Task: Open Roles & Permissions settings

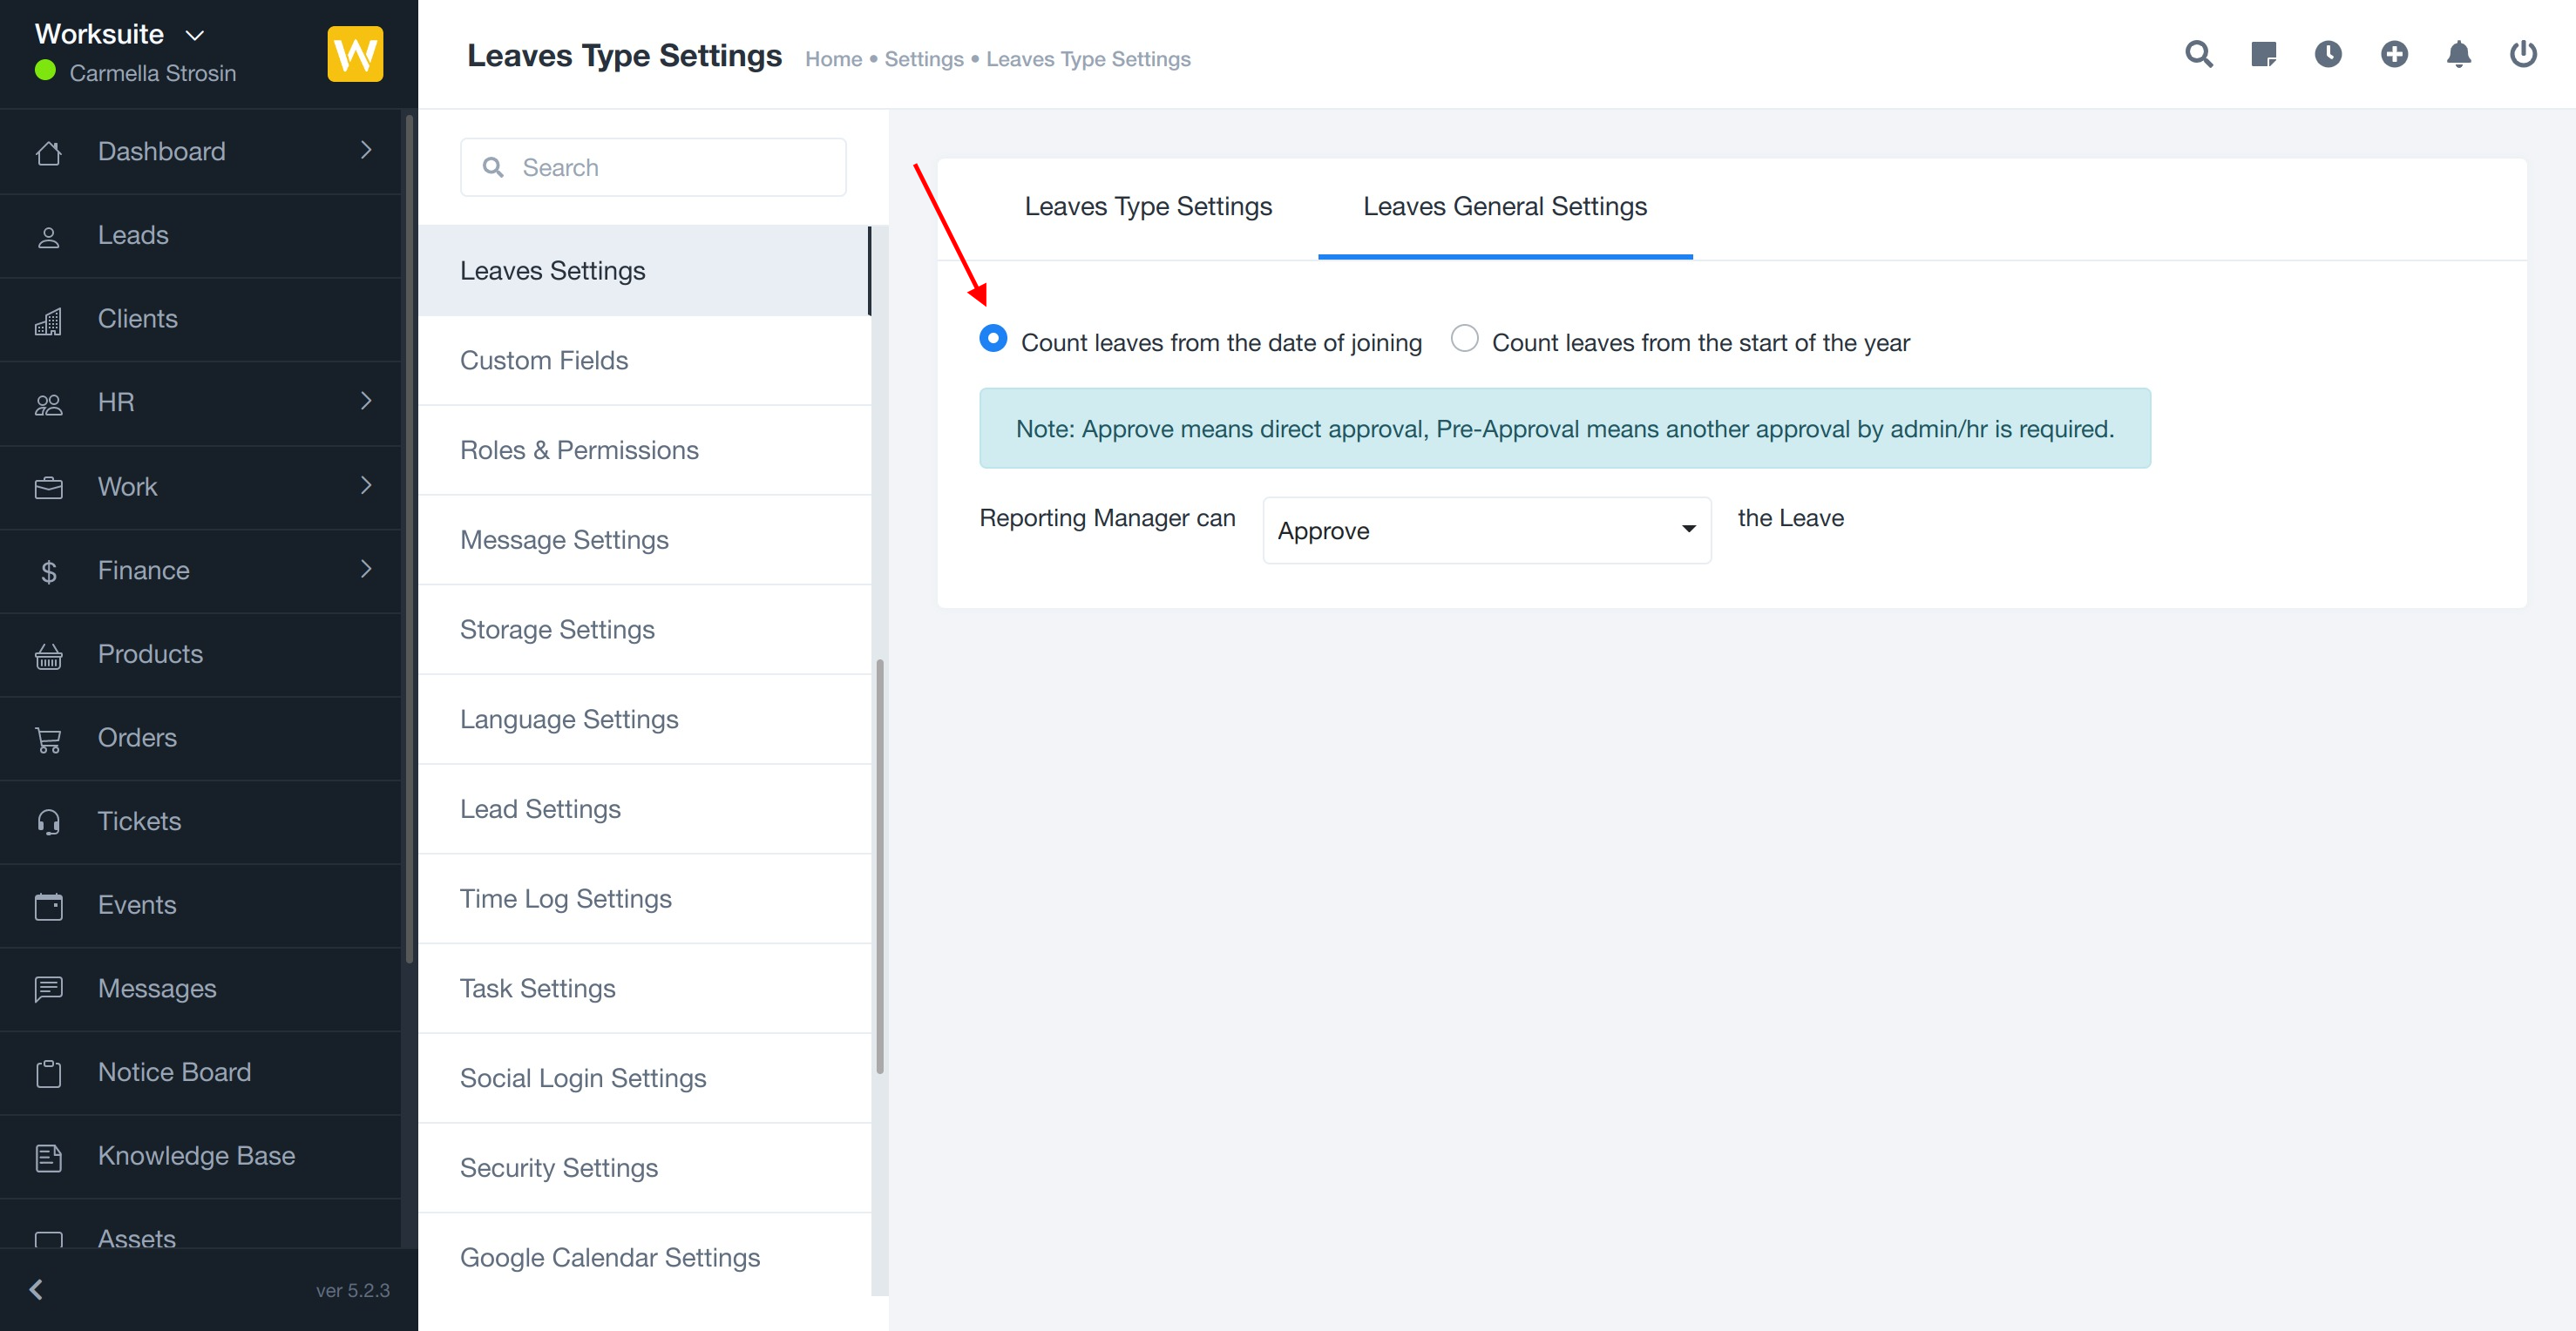Action: click(x=579, y=449)
